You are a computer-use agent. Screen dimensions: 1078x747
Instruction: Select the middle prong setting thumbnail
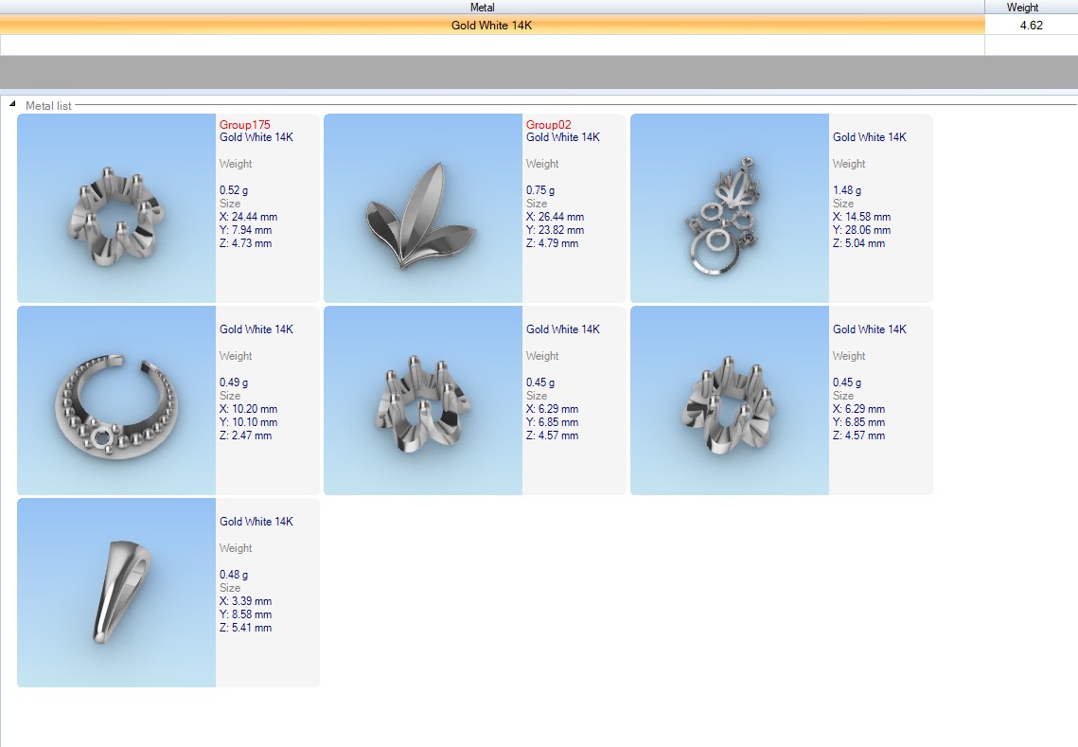423,400
